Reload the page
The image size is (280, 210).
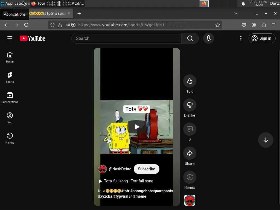[x=26, y=25]
